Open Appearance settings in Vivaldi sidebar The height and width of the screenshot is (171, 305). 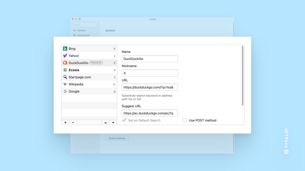tap(83, 35)
